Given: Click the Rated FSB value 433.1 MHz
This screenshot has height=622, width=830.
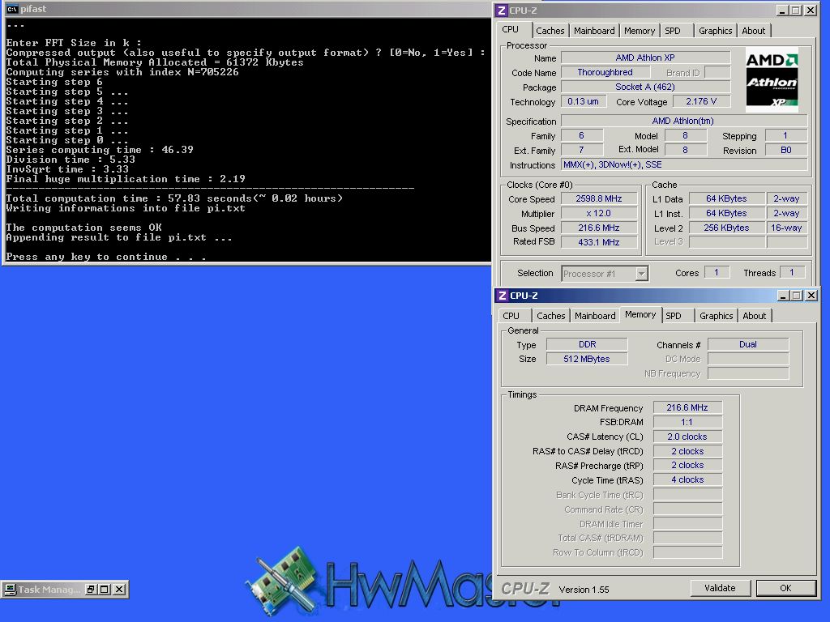Looking at the screenshot, I should pyautogui.click(x=599, y=242).
